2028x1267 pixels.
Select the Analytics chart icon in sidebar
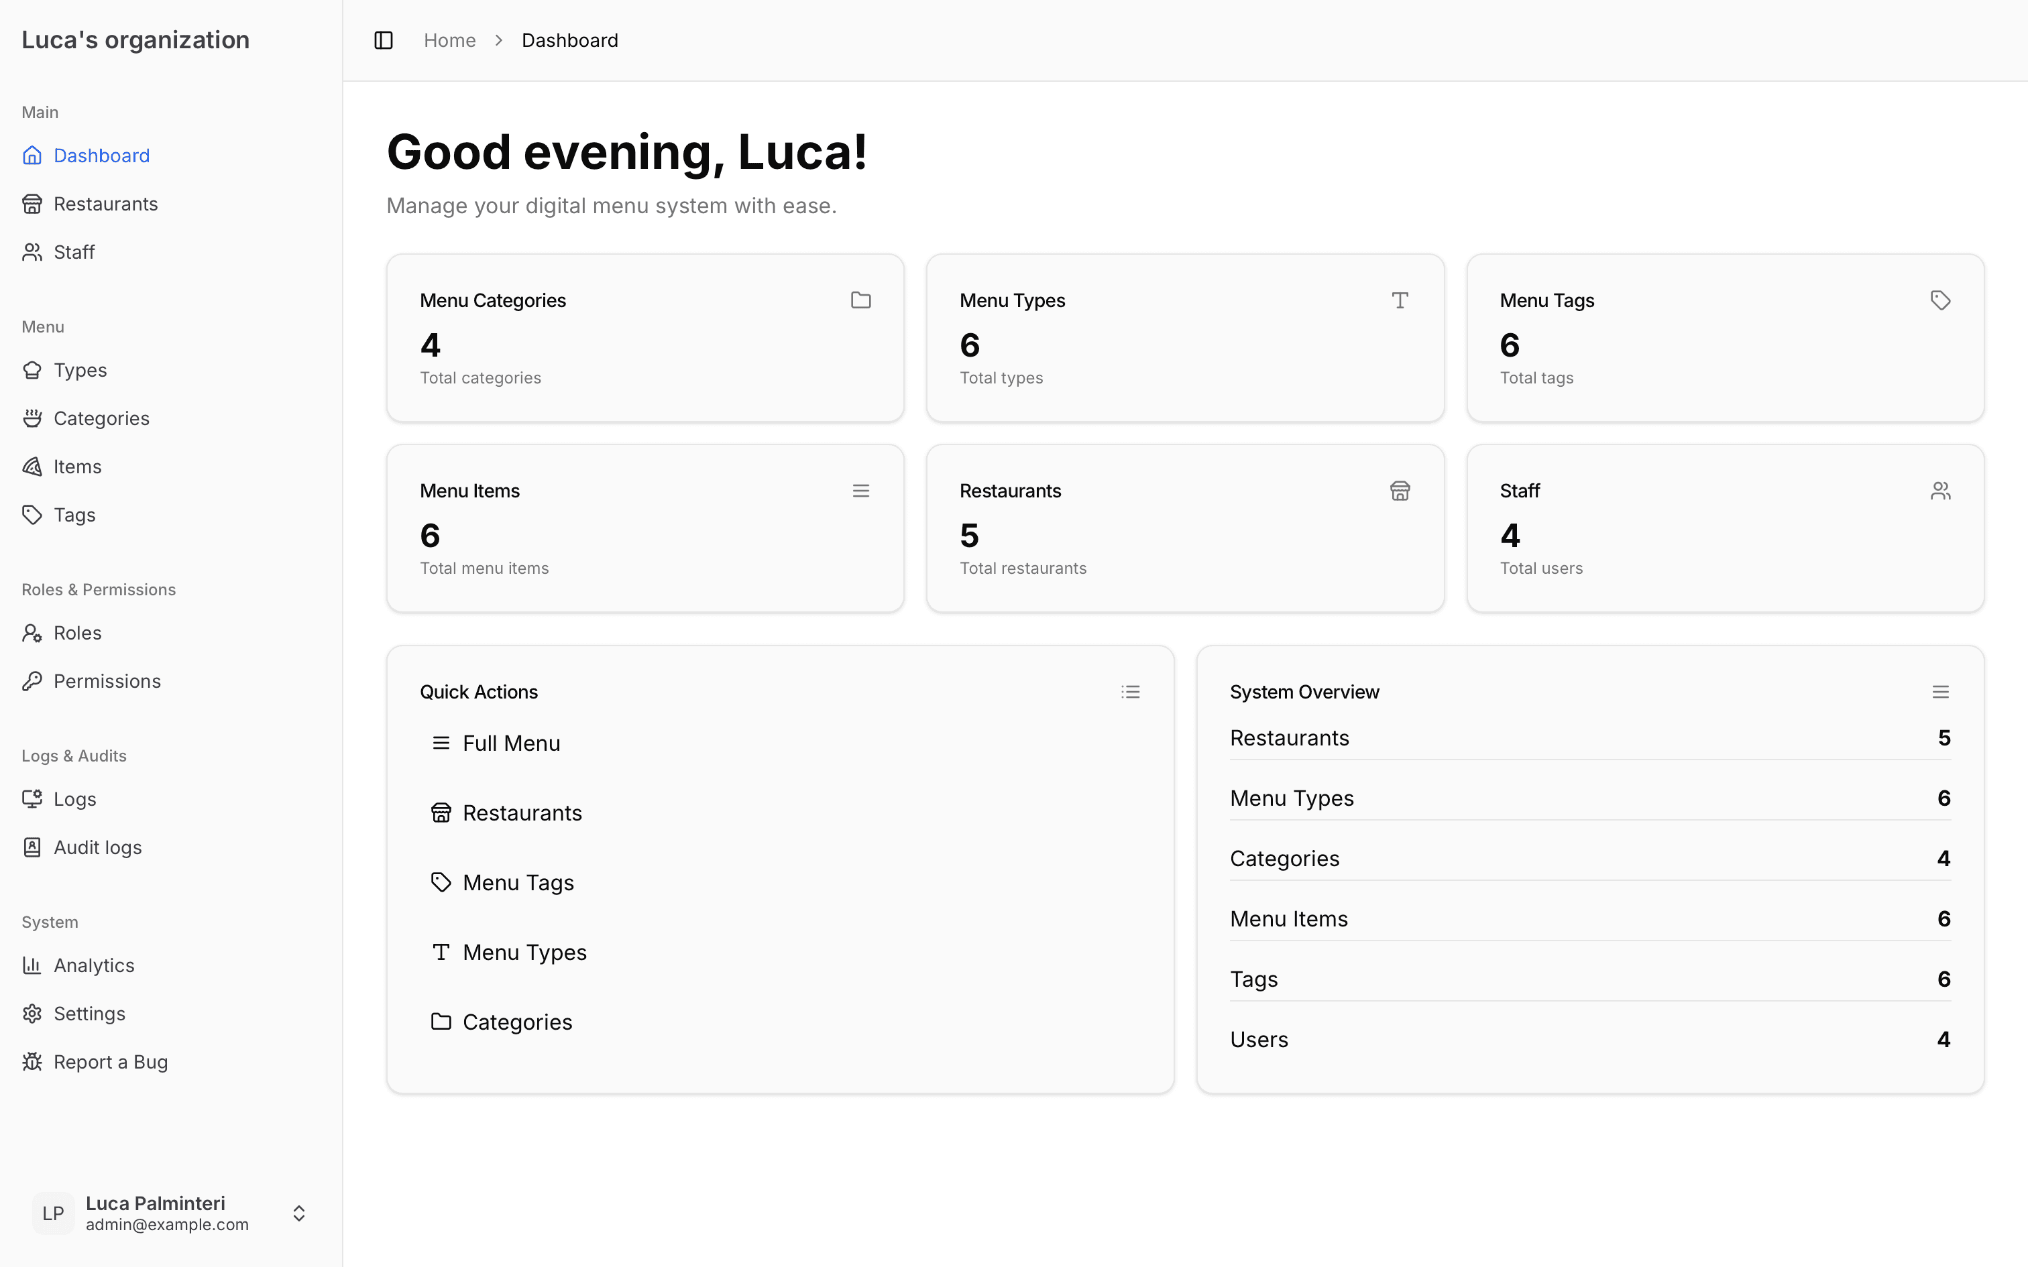tap(33, 965)
